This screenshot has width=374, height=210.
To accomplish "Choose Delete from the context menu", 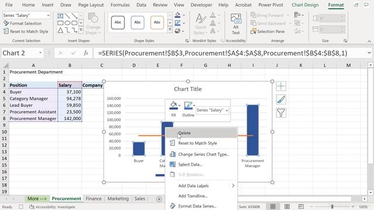I will point(202,133).
